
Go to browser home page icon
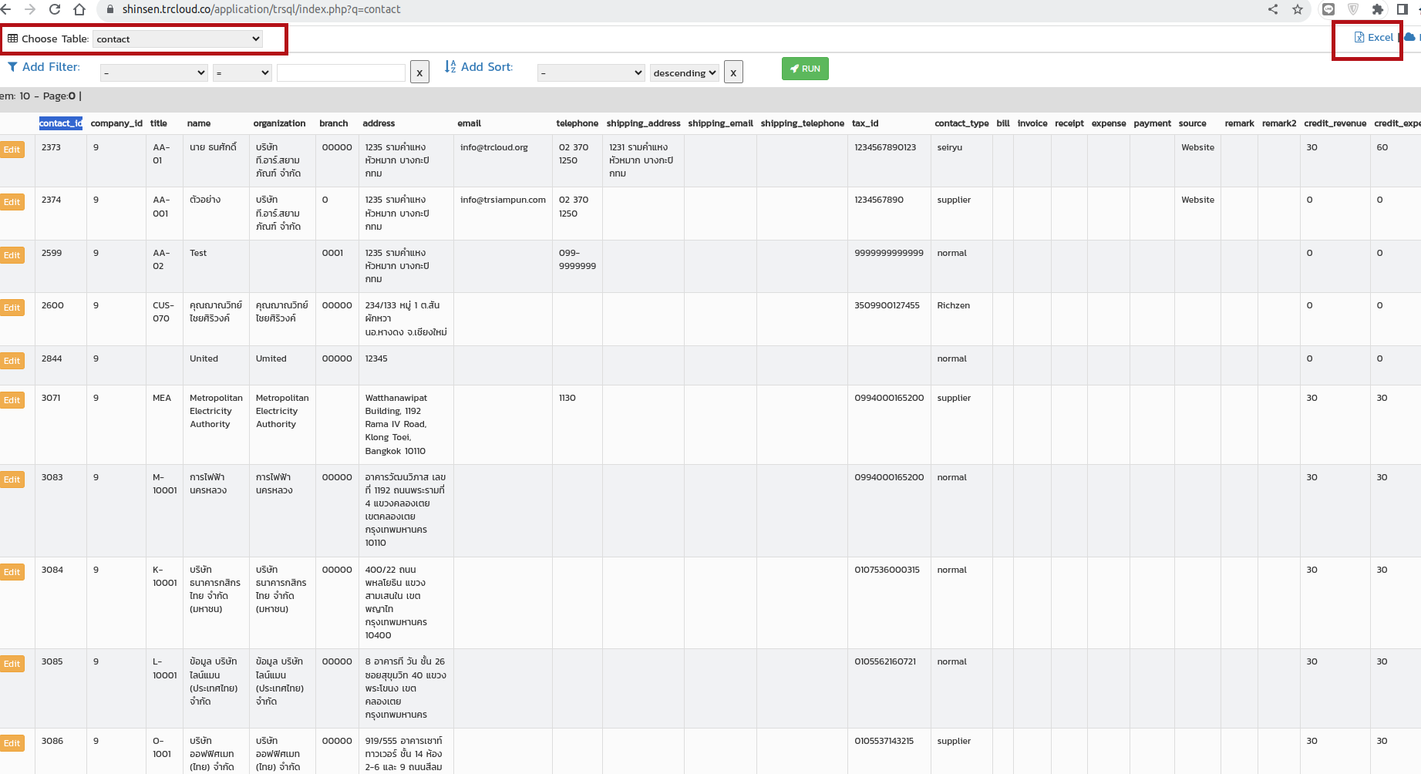(79, 9)
